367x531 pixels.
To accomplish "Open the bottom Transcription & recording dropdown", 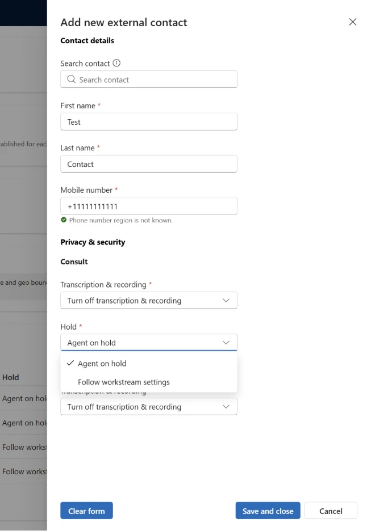I will coord(148,407).
